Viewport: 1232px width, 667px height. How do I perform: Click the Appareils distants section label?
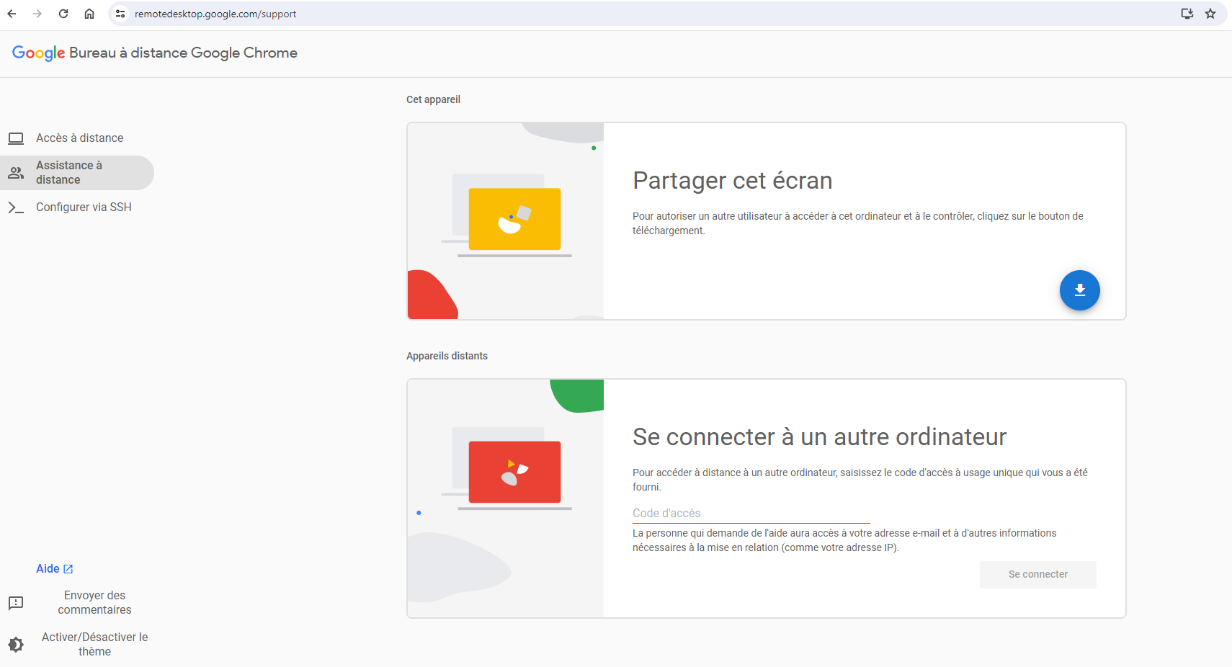point(447,356)
